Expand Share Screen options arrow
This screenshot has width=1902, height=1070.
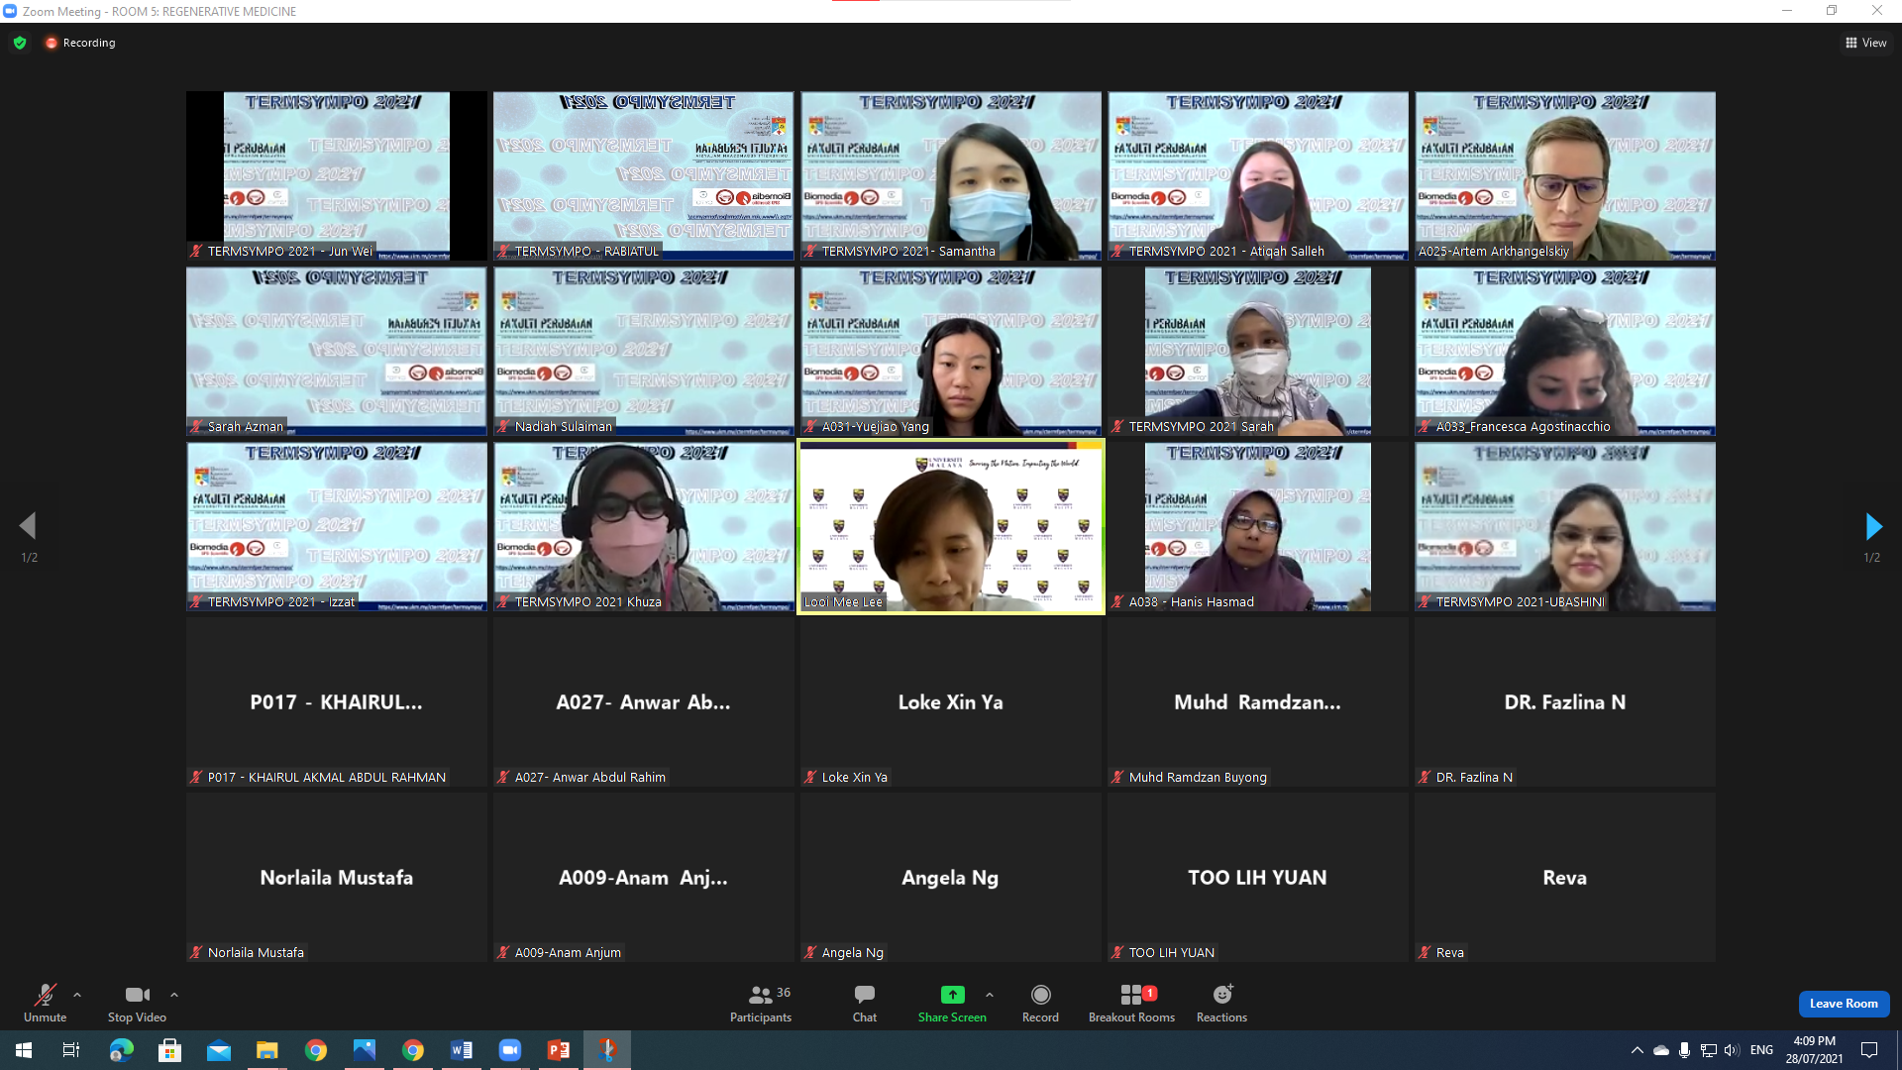click(990, 995)
